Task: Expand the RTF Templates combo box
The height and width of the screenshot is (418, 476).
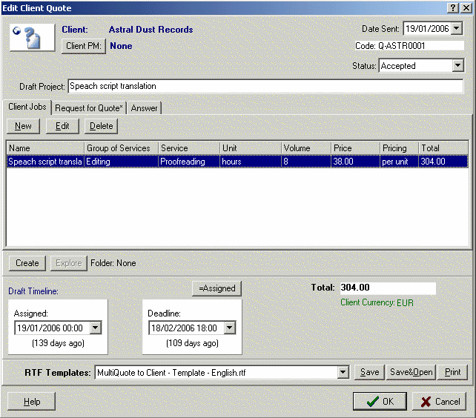Action: (342, 373)
